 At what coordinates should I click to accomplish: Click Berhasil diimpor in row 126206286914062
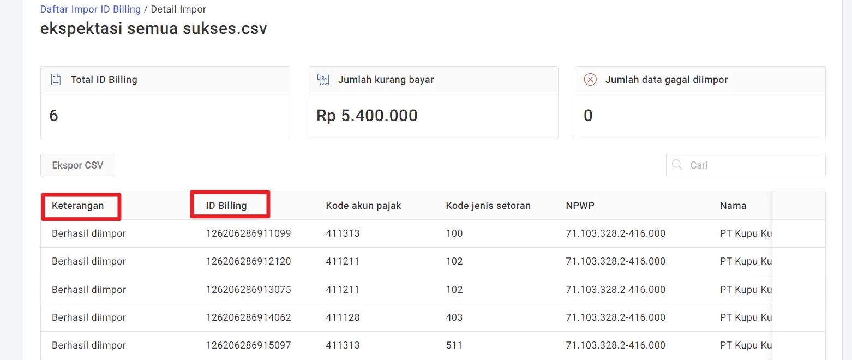point(89,317)
